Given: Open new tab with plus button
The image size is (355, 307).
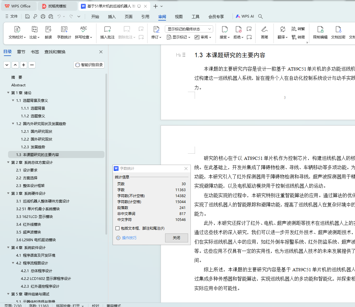Looking at the screenshot, I should (156, 6).
